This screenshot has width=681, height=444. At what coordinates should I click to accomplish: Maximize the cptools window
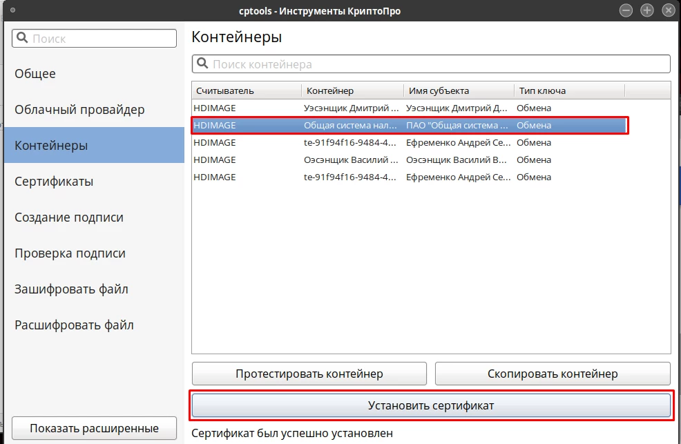coord(647,10)
